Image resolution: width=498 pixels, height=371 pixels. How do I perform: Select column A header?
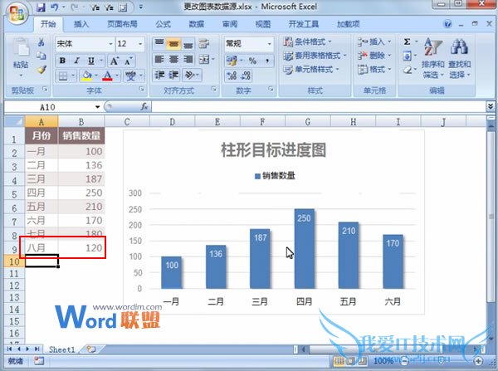41,122
